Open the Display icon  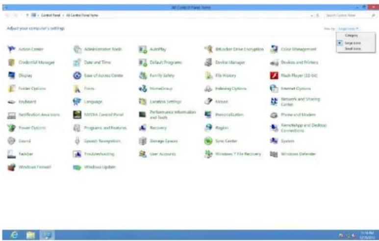click(x=11, y=75)
